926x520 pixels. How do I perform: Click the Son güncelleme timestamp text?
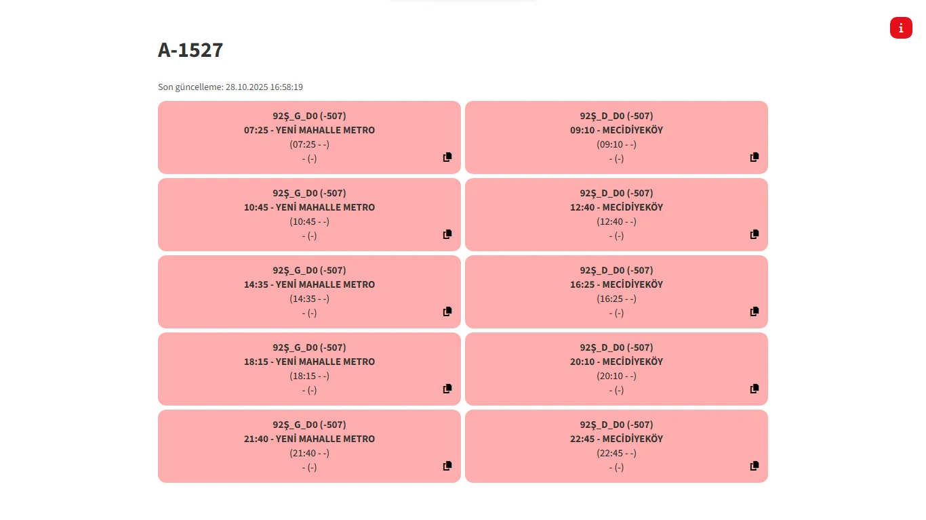230,87
